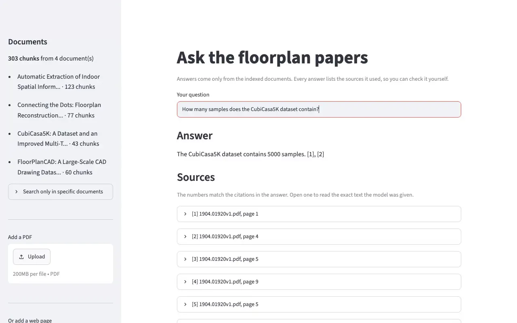This screenshot has width=517, height=323.
Task: Click the Your question label
Action: [193, 95]
